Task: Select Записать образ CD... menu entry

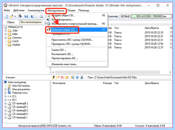Action: point(77,30)
